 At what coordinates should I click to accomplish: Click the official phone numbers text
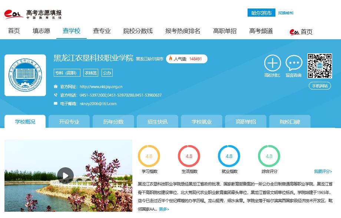click(x=121, y=95)
